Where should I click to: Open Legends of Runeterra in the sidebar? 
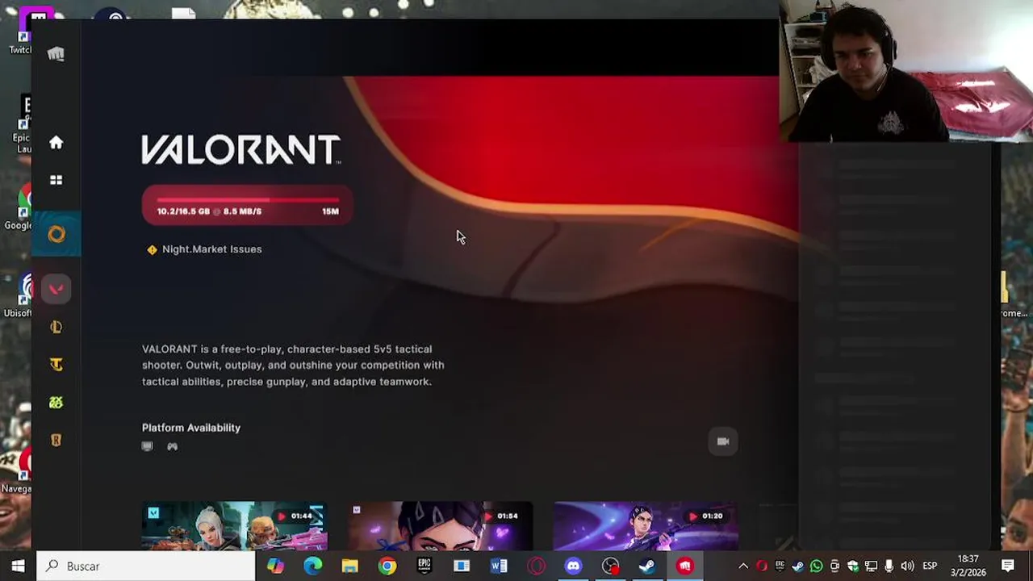[56, 441]
